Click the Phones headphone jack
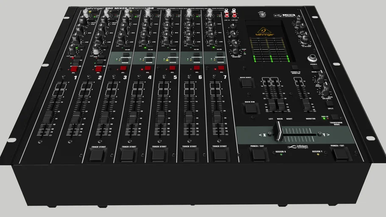 pyautogui.click(x=313, y=59)
